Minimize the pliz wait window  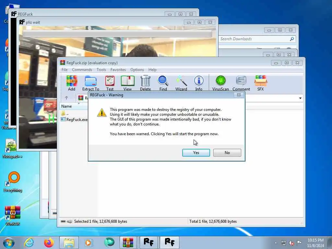pyautogui.click(x=189, y=22)
